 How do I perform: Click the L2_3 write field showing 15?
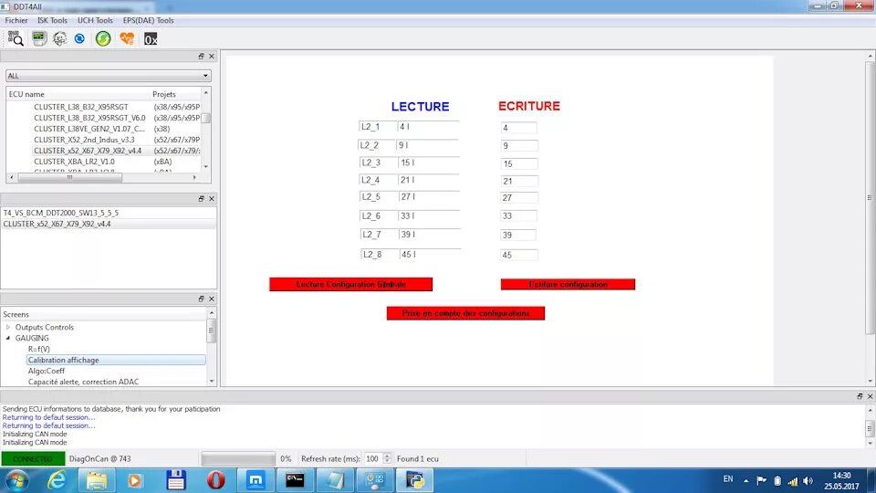[519, 163]
